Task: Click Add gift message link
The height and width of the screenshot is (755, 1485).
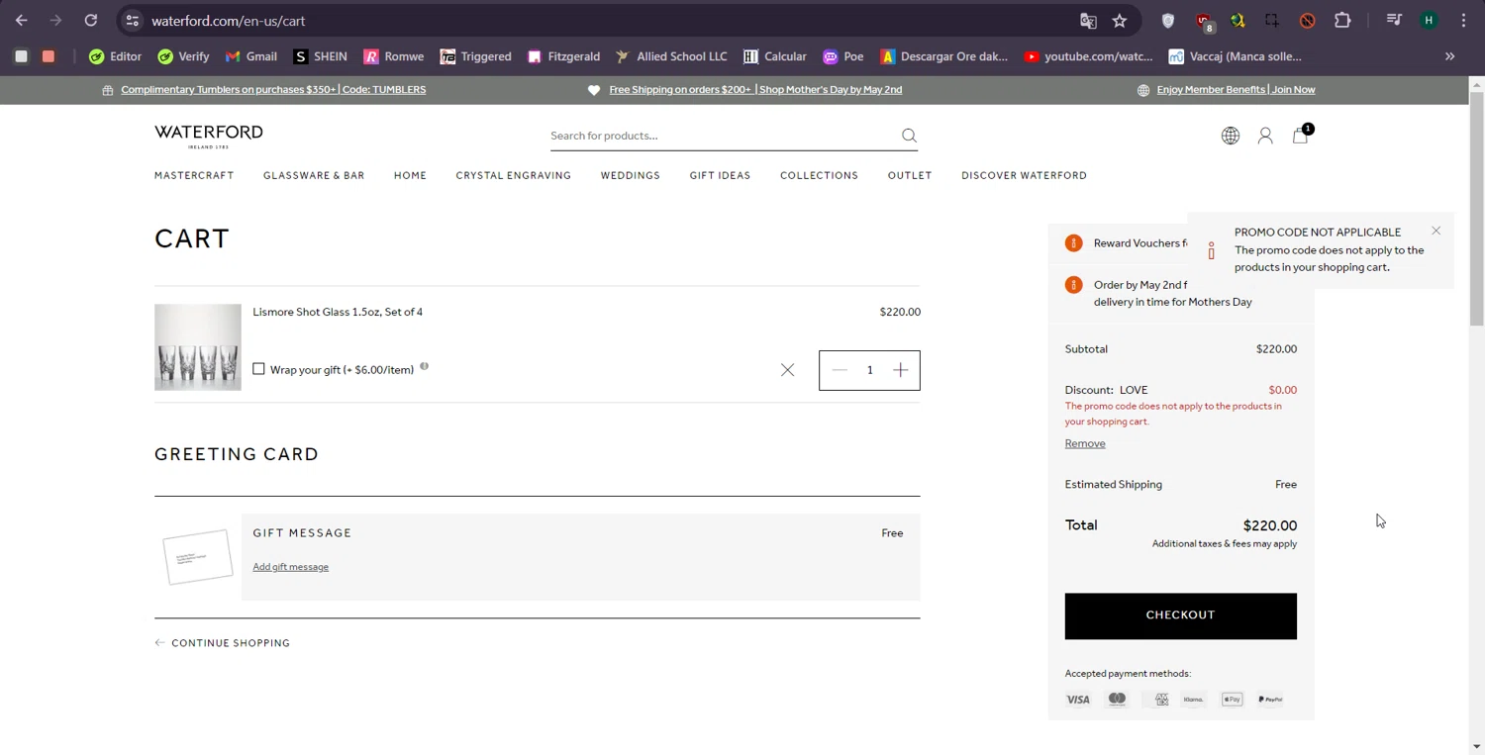Action: 290,567
